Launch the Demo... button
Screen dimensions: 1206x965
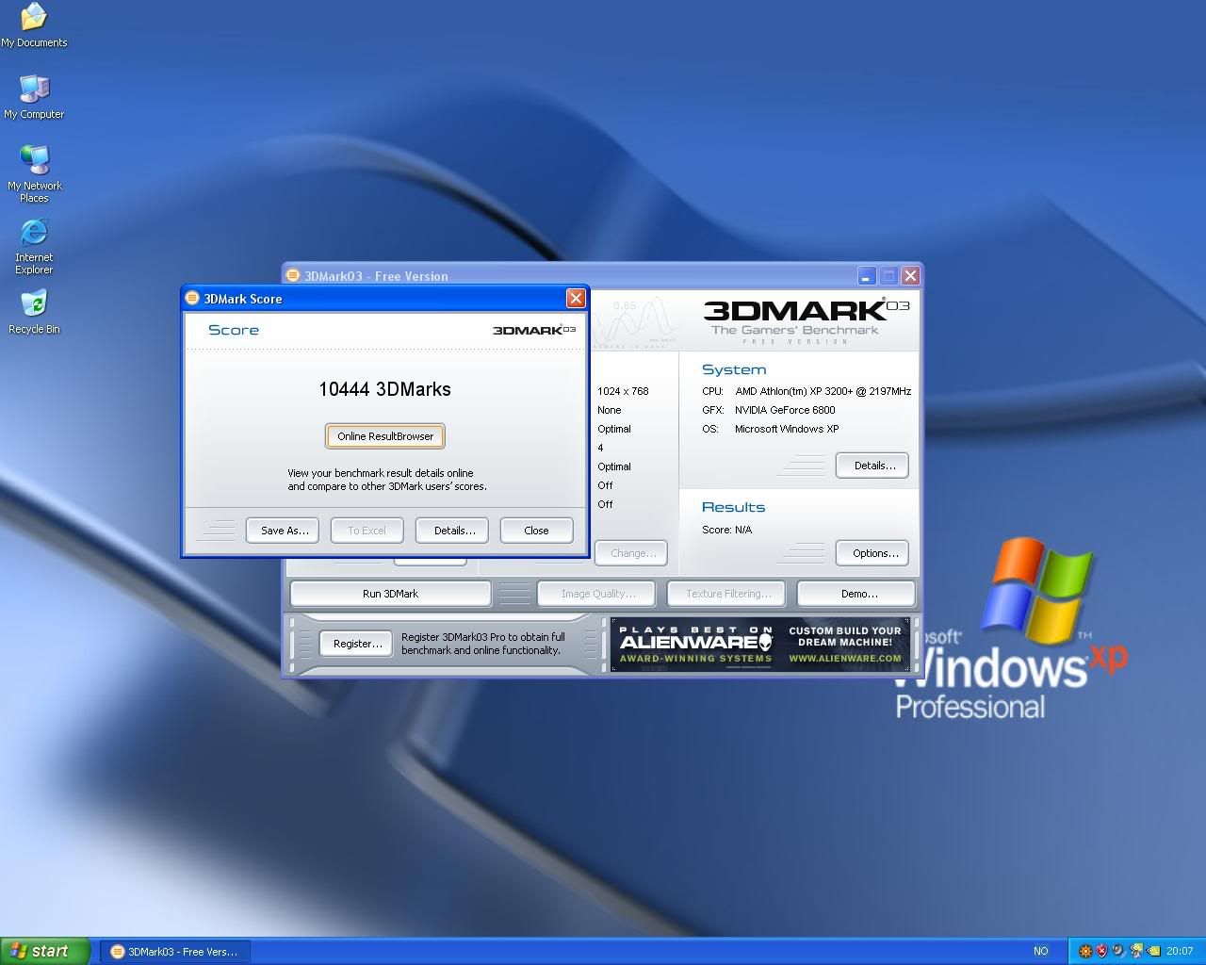click(857, 594)
